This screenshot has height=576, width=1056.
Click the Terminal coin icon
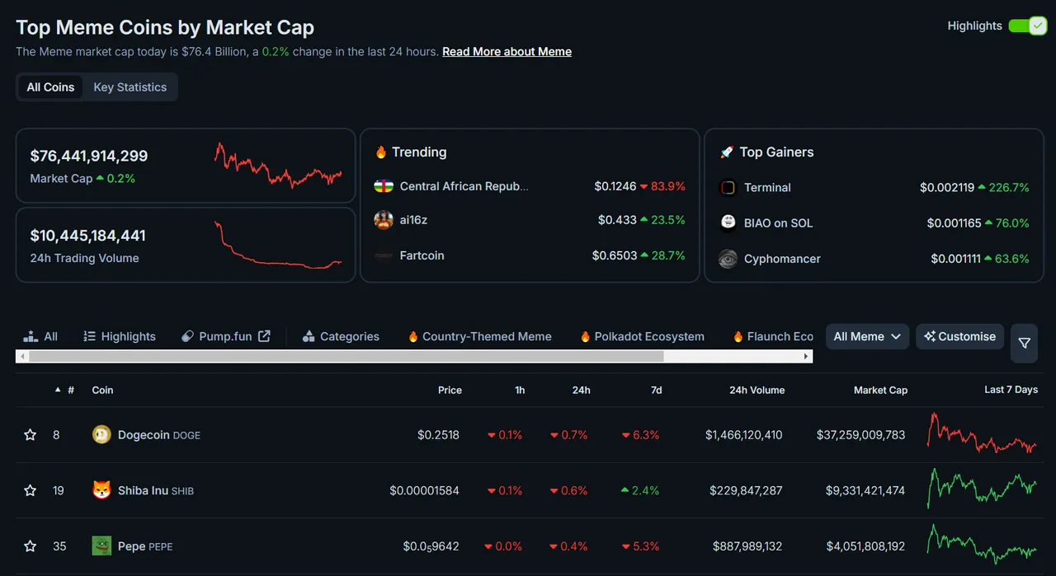728,188
